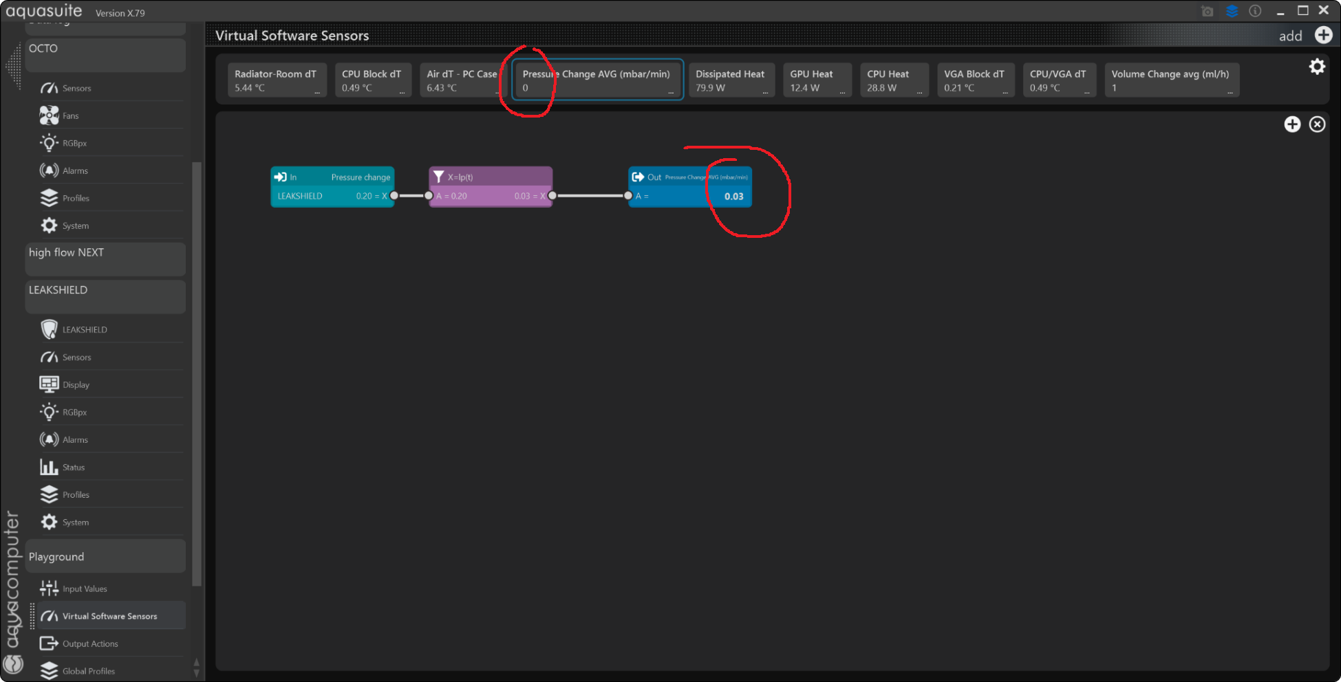Click the filter block's X output port
Image resolution: width=1341 pixels, height=682 pixels.
pos(553,196)
